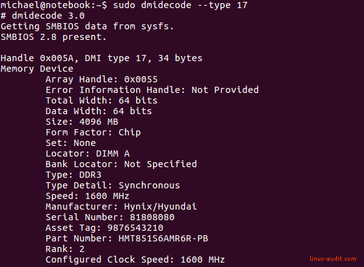This screenshot has width=364, height=267.
Task: Click the Type DDR3 line
Action: (74, 175)
